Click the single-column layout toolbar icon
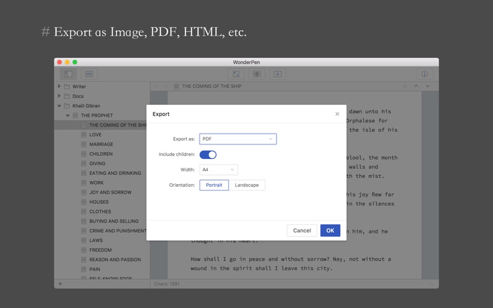 pos(89,74)
